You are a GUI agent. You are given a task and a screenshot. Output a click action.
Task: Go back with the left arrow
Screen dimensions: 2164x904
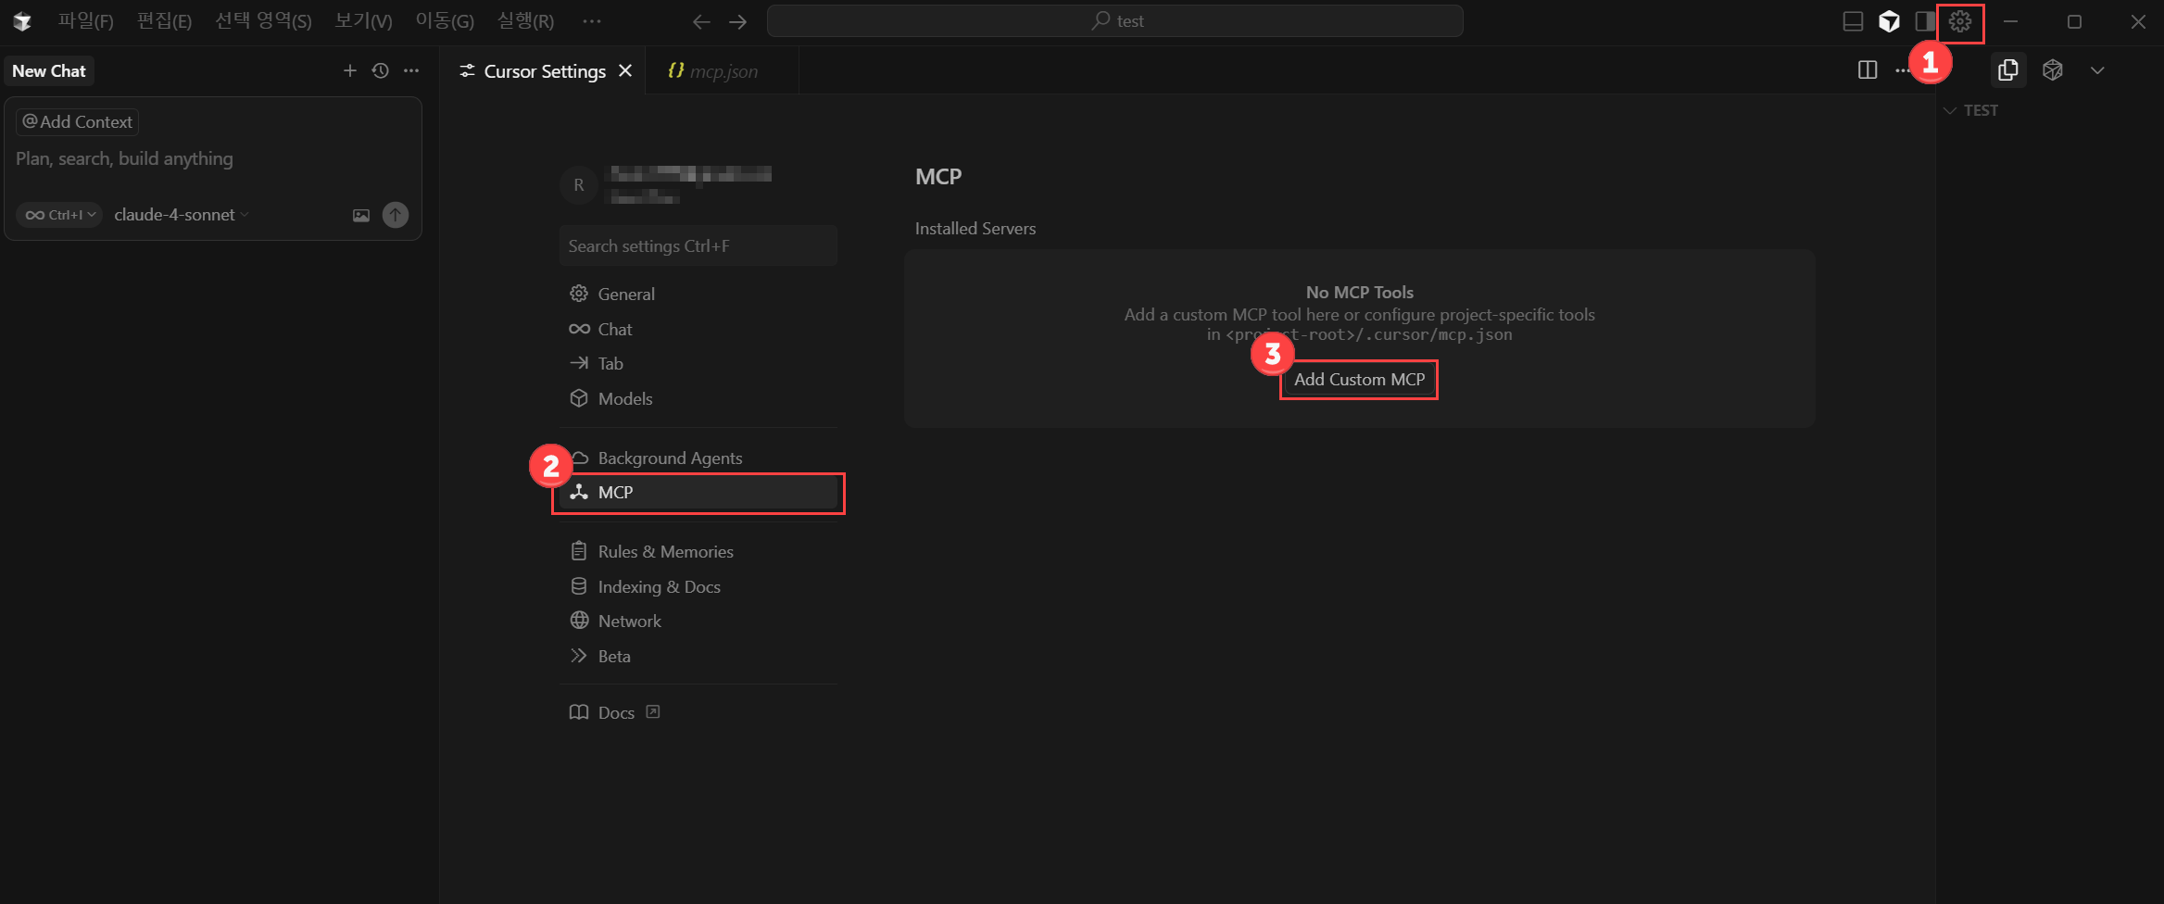tap(701, 21)
